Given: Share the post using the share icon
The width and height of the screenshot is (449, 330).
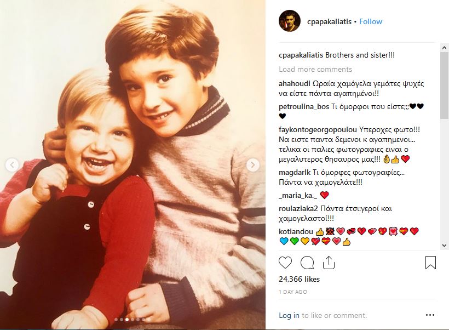Looking at the screenshot, I should coord(329,263).
